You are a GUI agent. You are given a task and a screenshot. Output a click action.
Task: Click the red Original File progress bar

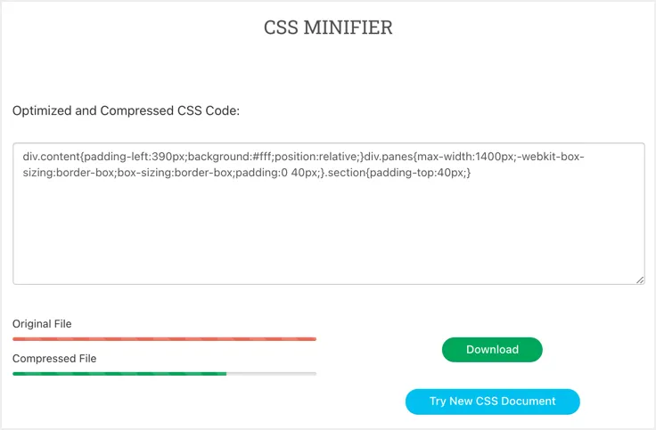(x=164, y=339)
